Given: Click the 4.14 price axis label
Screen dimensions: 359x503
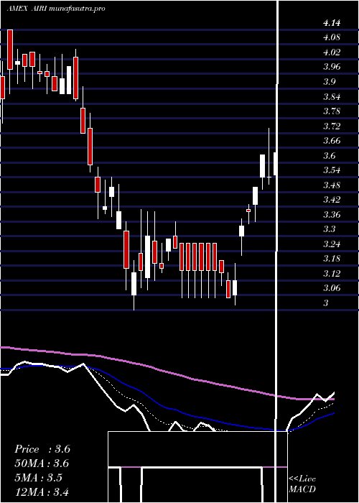Looking at the screenshot, I should pos(332,23).
